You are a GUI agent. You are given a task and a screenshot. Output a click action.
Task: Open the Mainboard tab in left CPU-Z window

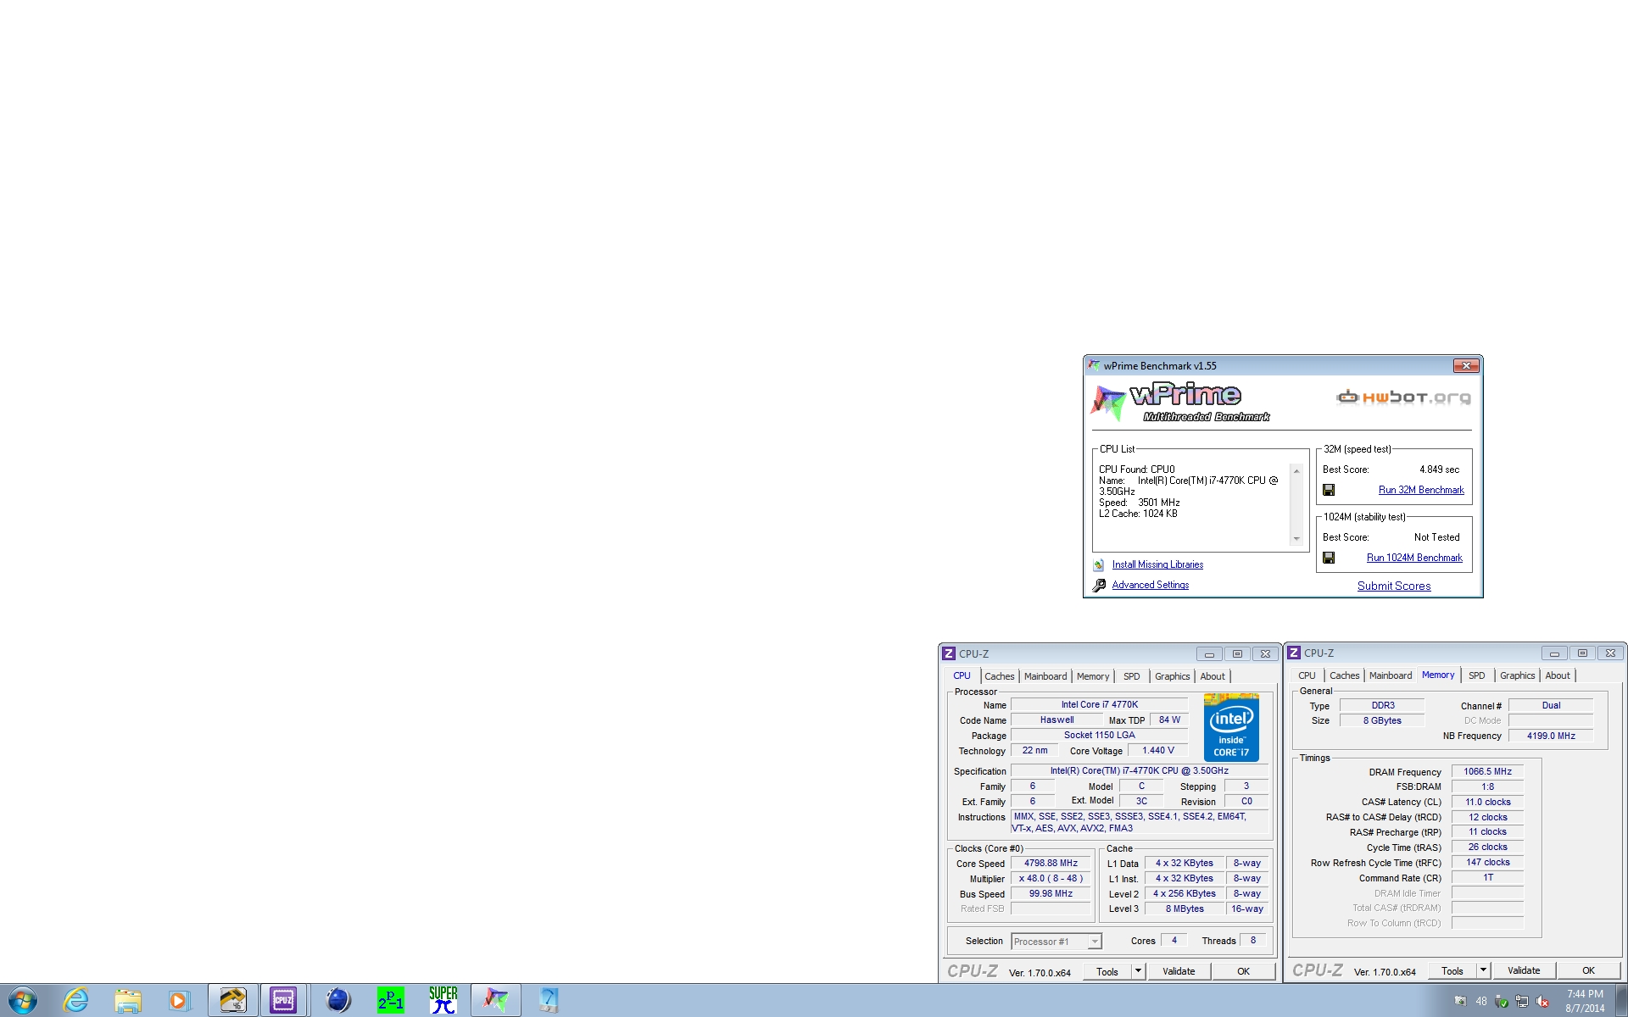pos(1045,676)
